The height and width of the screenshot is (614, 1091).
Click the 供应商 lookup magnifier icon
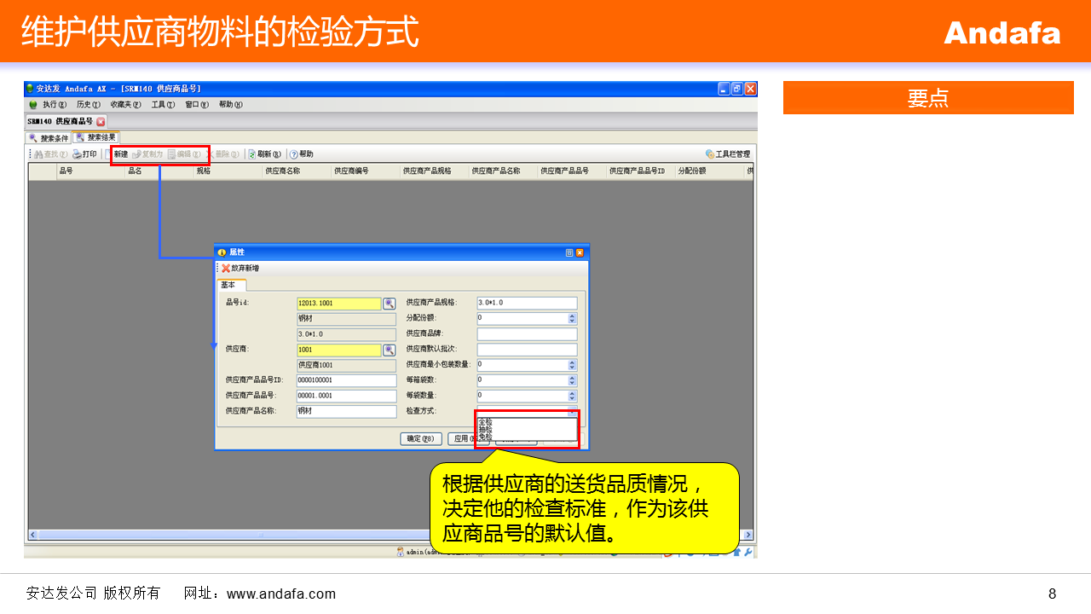(390, 350)
